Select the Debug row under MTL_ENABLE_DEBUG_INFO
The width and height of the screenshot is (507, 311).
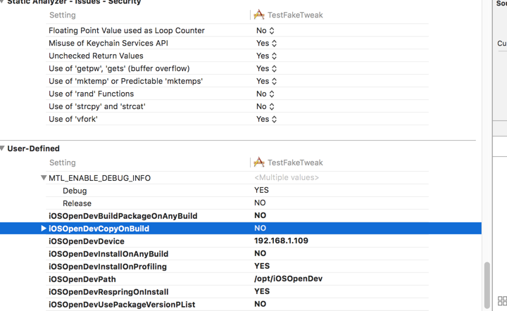pos(75,191)
